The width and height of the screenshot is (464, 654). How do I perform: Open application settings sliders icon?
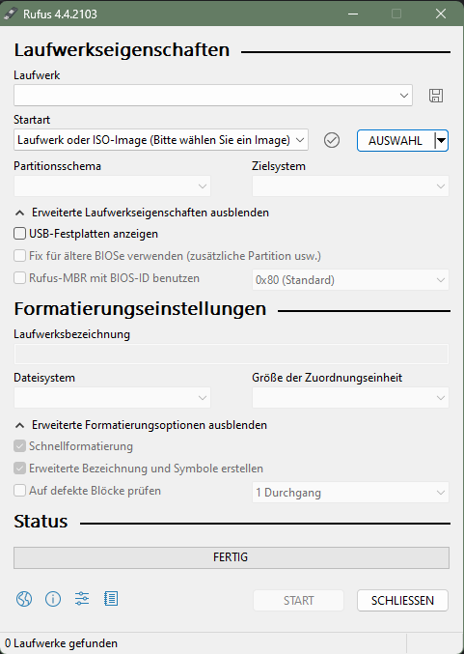pyautogui.click(x=82, y=599)
